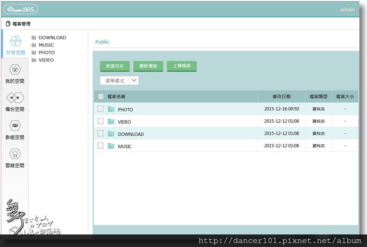Click the modified date in DOWNLOAD row
Viewport: 367px width, 247px height.
point(281,133)
